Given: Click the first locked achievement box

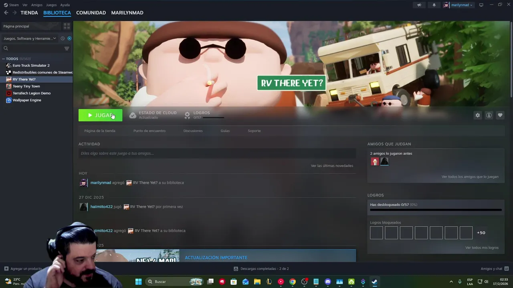Looking at the screenshot, I should click(x=376, y=233).
